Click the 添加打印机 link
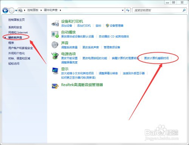 tap(84, 26)
